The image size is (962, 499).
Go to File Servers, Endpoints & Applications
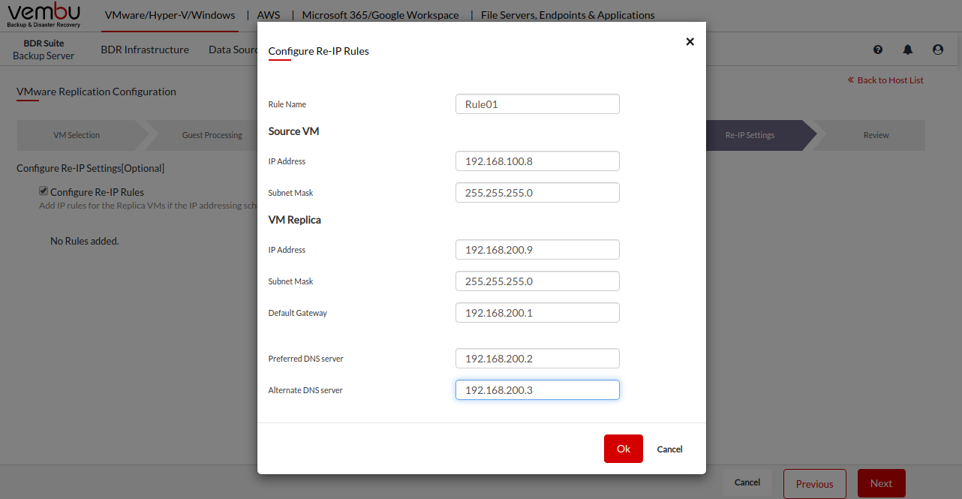click(x=567, y=15)
